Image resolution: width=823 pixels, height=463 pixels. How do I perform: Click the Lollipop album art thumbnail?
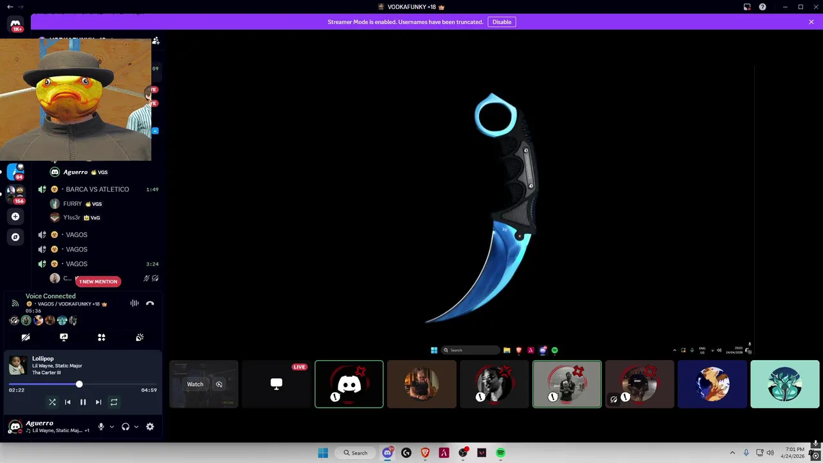17,365
